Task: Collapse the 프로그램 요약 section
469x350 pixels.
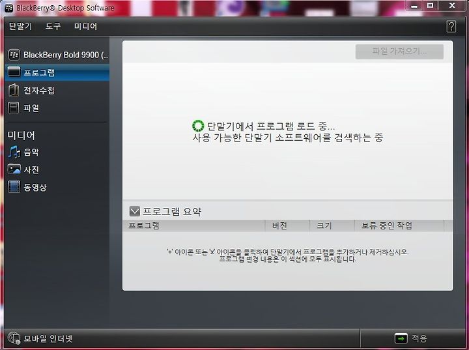Action: (x=135, y=211)
